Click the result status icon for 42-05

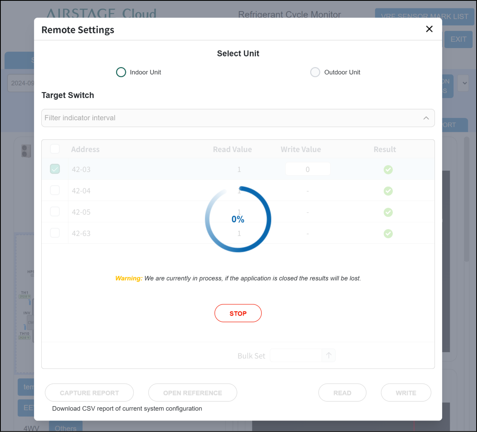(388, 212)
